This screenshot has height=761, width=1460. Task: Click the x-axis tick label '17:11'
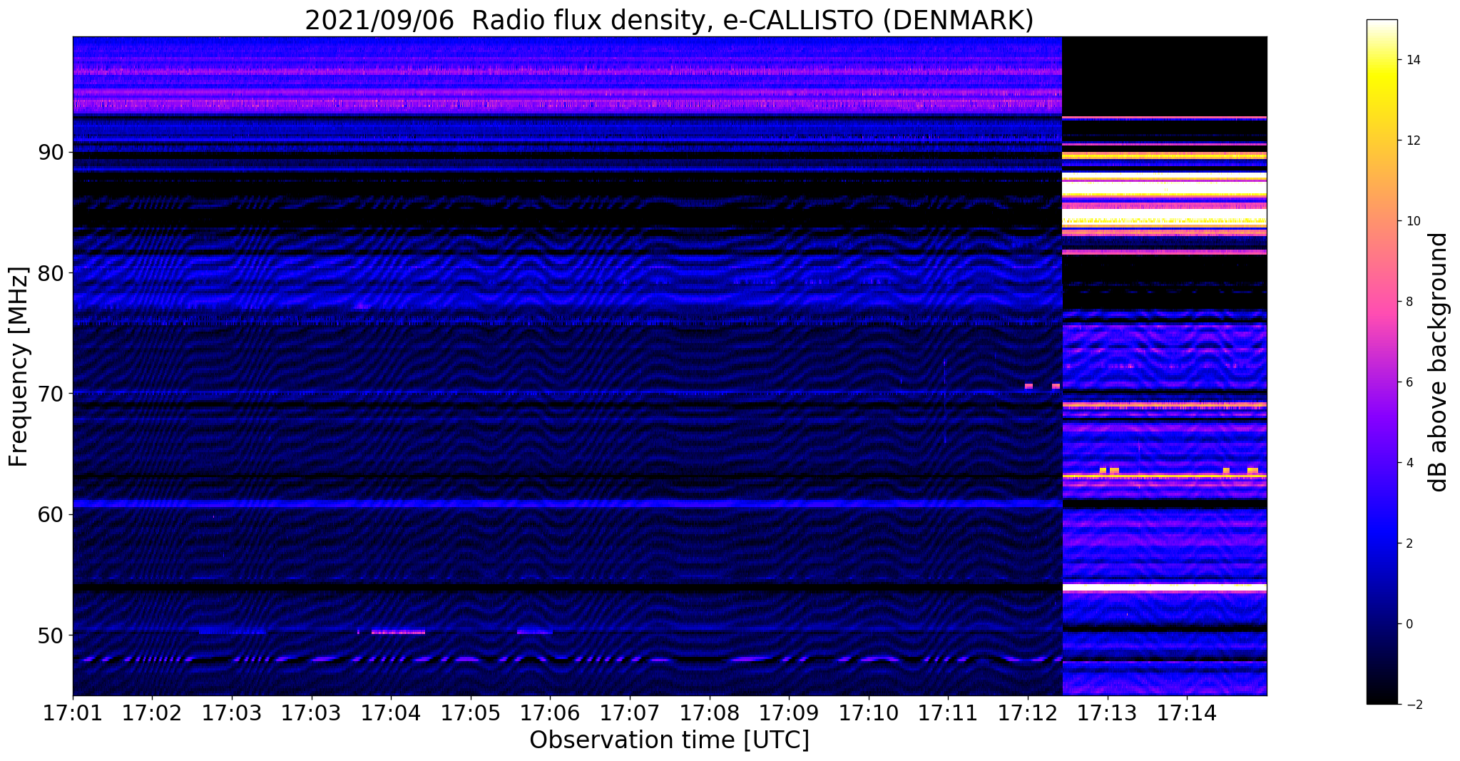pyautogui.click(x=948, y=714)
